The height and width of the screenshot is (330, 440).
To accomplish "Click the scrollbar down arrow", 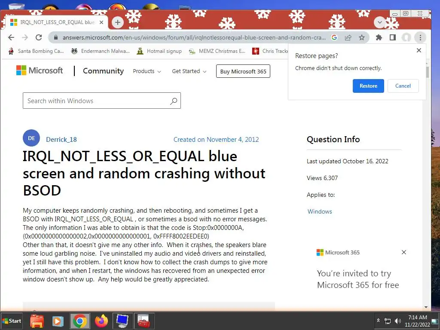I will click(426, 307).
